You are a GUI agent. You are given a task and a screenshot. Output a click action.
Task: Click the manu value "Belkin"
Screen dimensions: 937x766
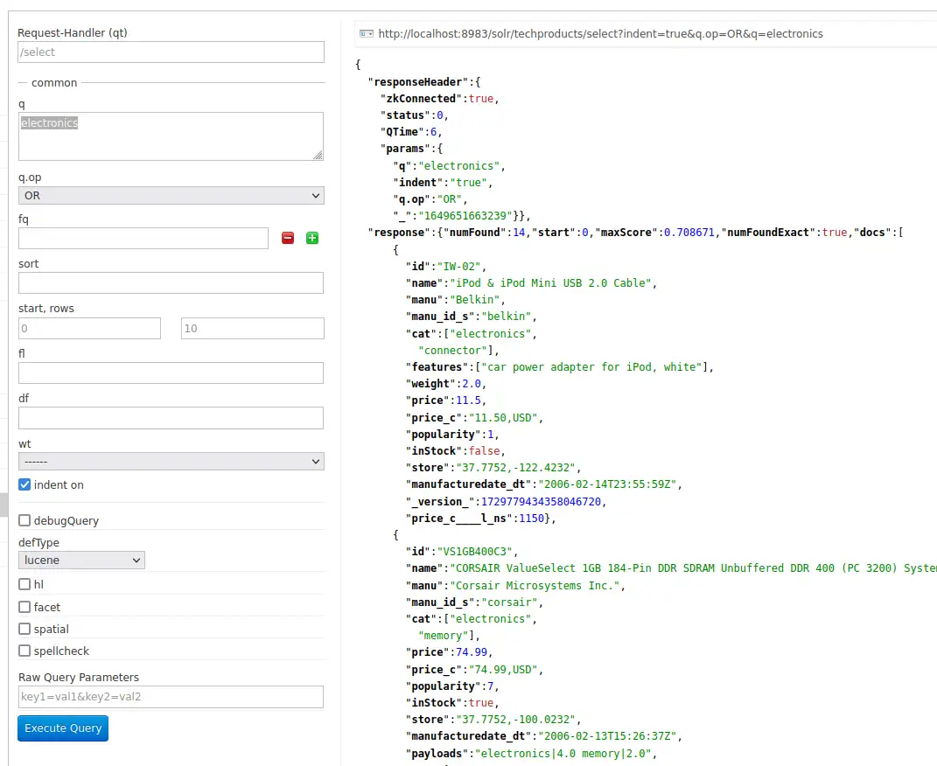tap(475, 300)
